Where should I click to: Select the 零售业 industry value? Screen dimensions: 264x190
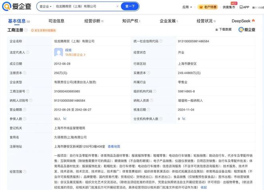[182, 82]
